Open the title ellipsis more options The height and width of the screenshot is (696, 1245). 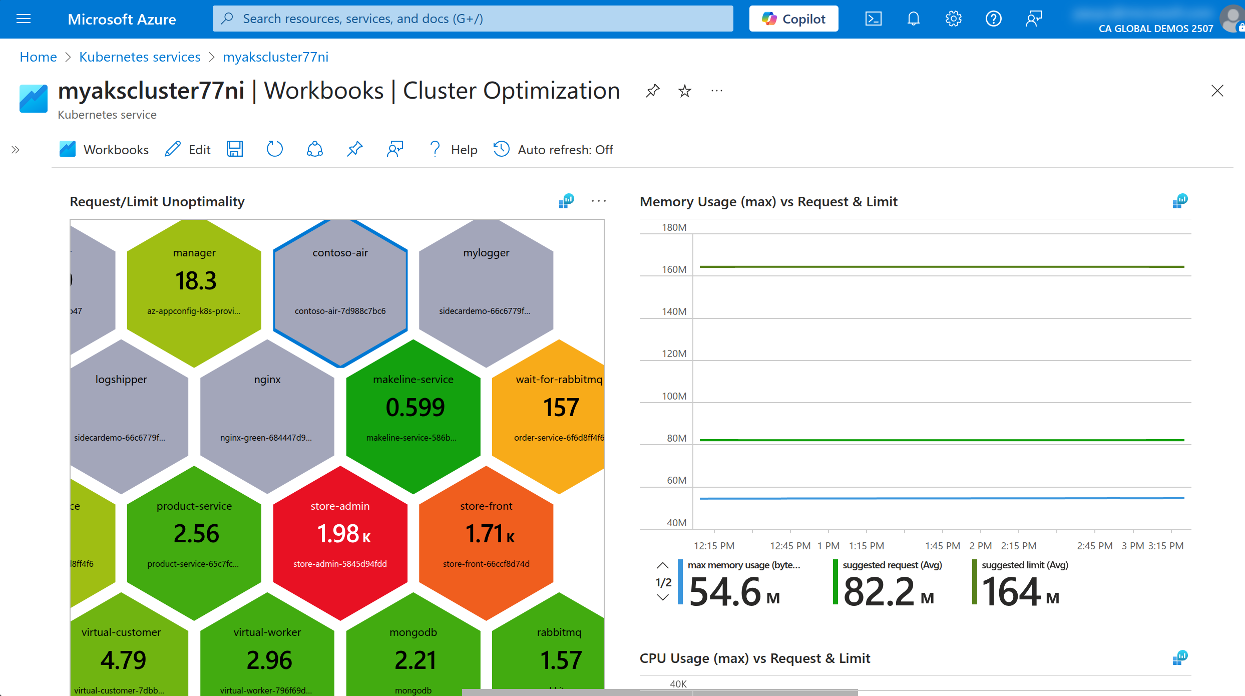point(716,91)
